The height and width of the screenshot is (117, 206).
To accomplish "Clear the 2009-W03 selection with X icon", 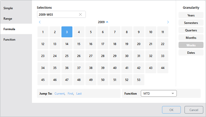I will [80, 14].
